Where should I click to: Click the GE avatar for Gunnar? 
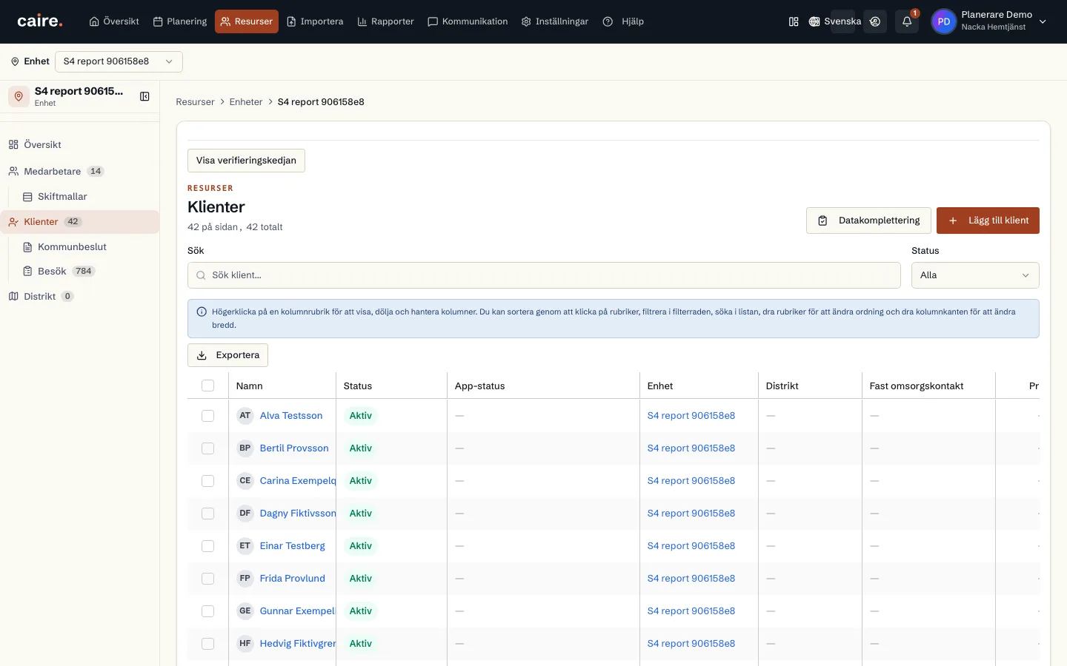point(245,611)
